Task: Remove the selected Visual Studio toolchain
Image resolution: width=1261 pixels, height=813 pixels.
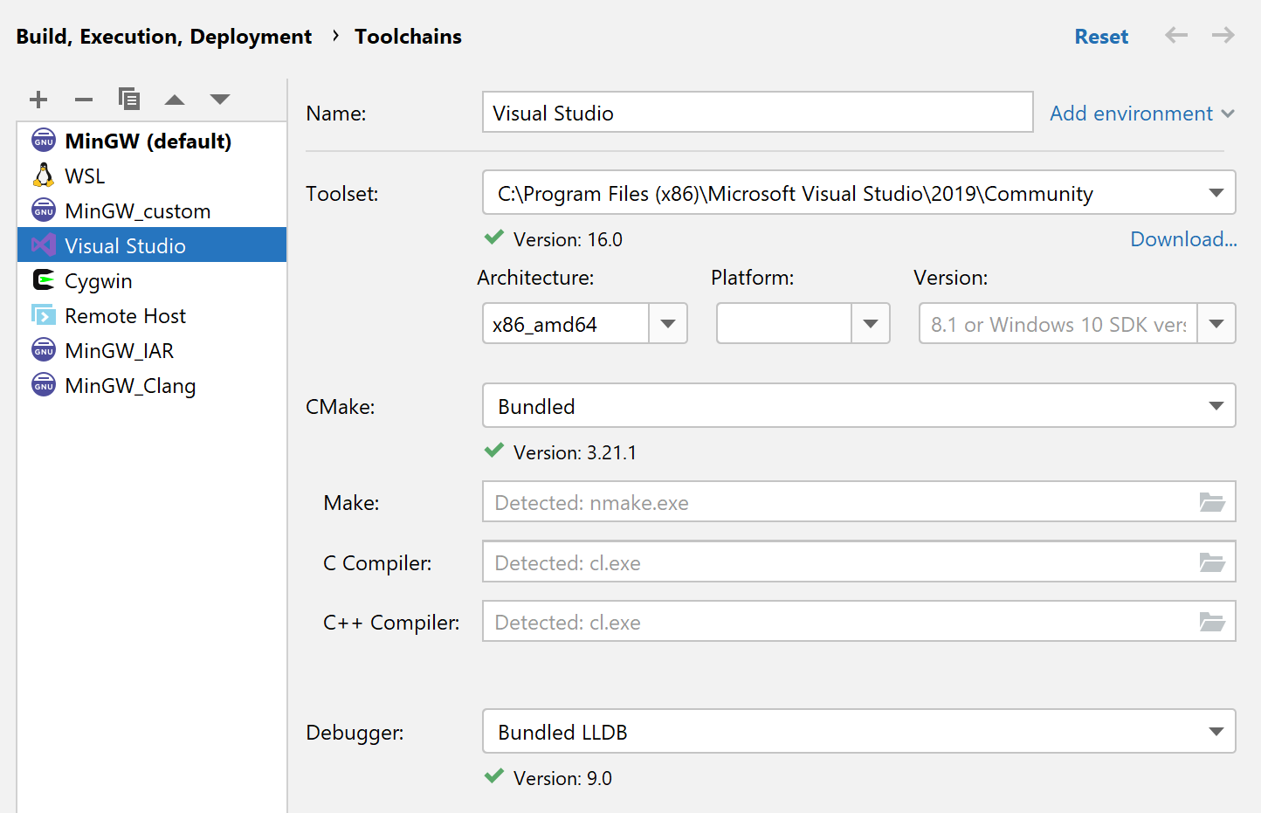Action: pyautogui.click(x=84, y=100)
